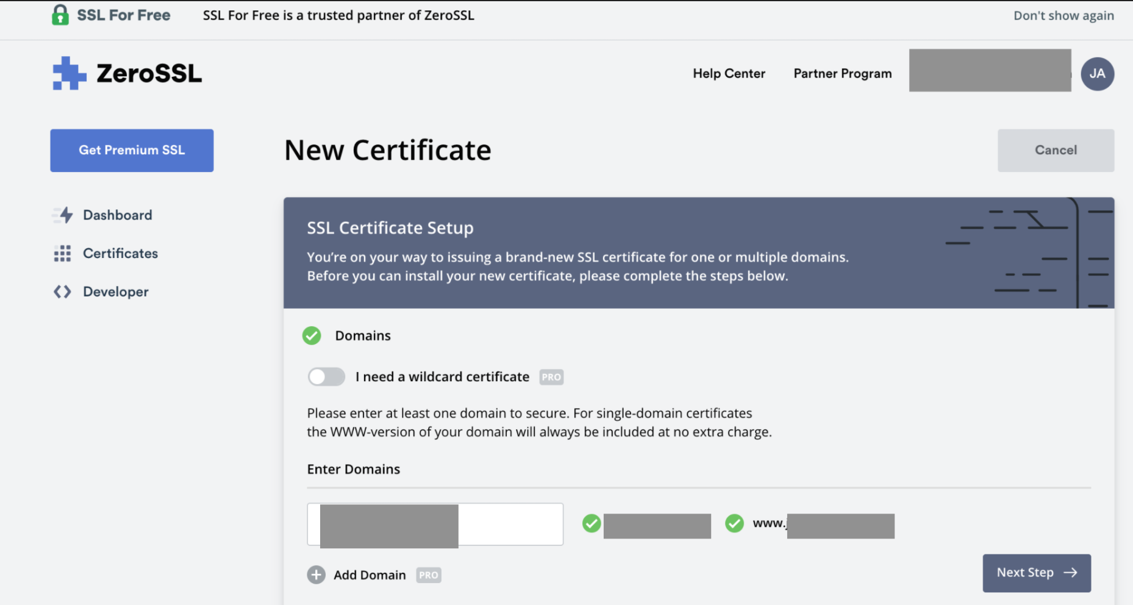Click the PRO badge next to Add Domain
This screenshot has width=1133, height=605.
pyautogui.click(x=429, y=575)
